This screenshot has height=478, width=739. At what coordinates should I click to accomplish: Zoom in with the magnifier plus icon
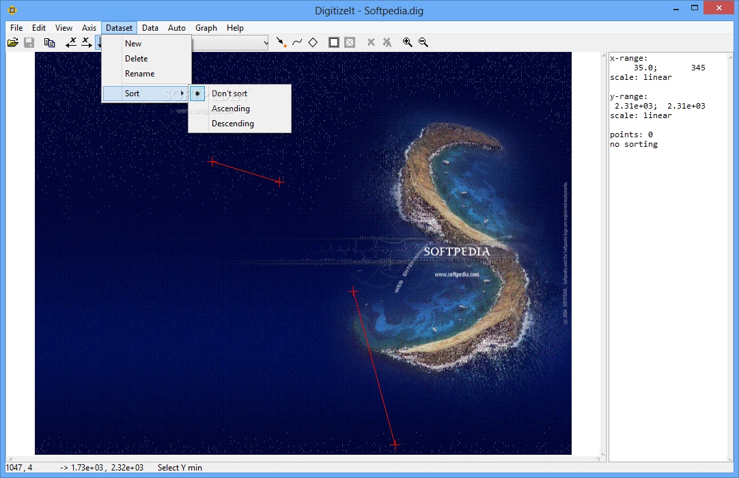(x=408, y=42)
